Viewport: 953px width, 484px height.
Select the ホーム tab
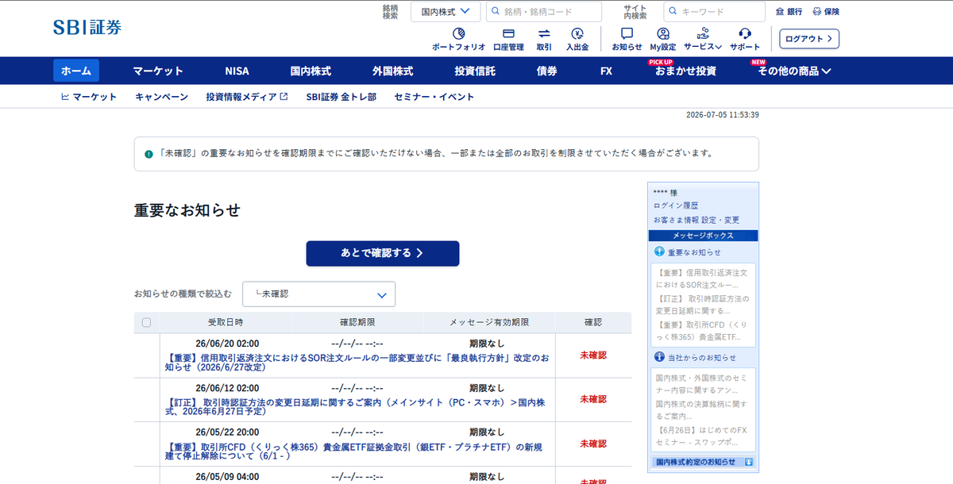click(76, 71)
